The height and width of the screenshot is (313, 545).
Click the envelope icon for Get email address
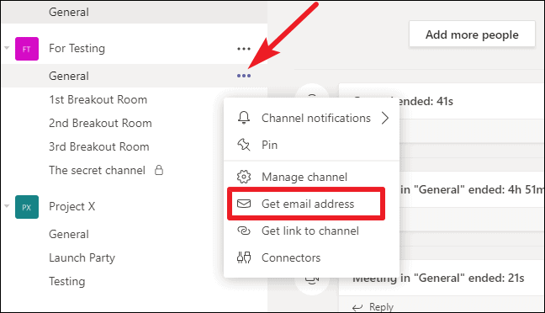(x=244, y=204)
